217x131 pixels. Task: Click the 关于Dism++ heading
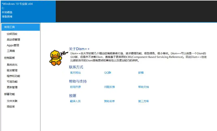79,49
